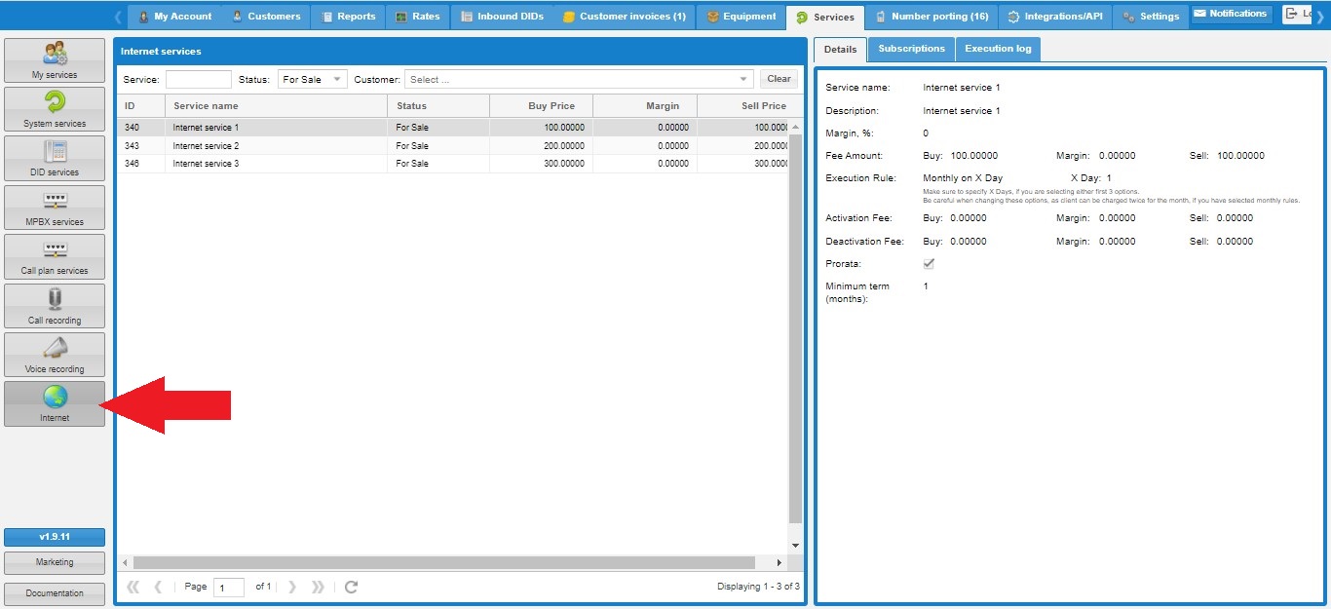Go to Call plan services
This screenshot has height=609, width=1331.
pyautogui.click(x=55, y=257)
